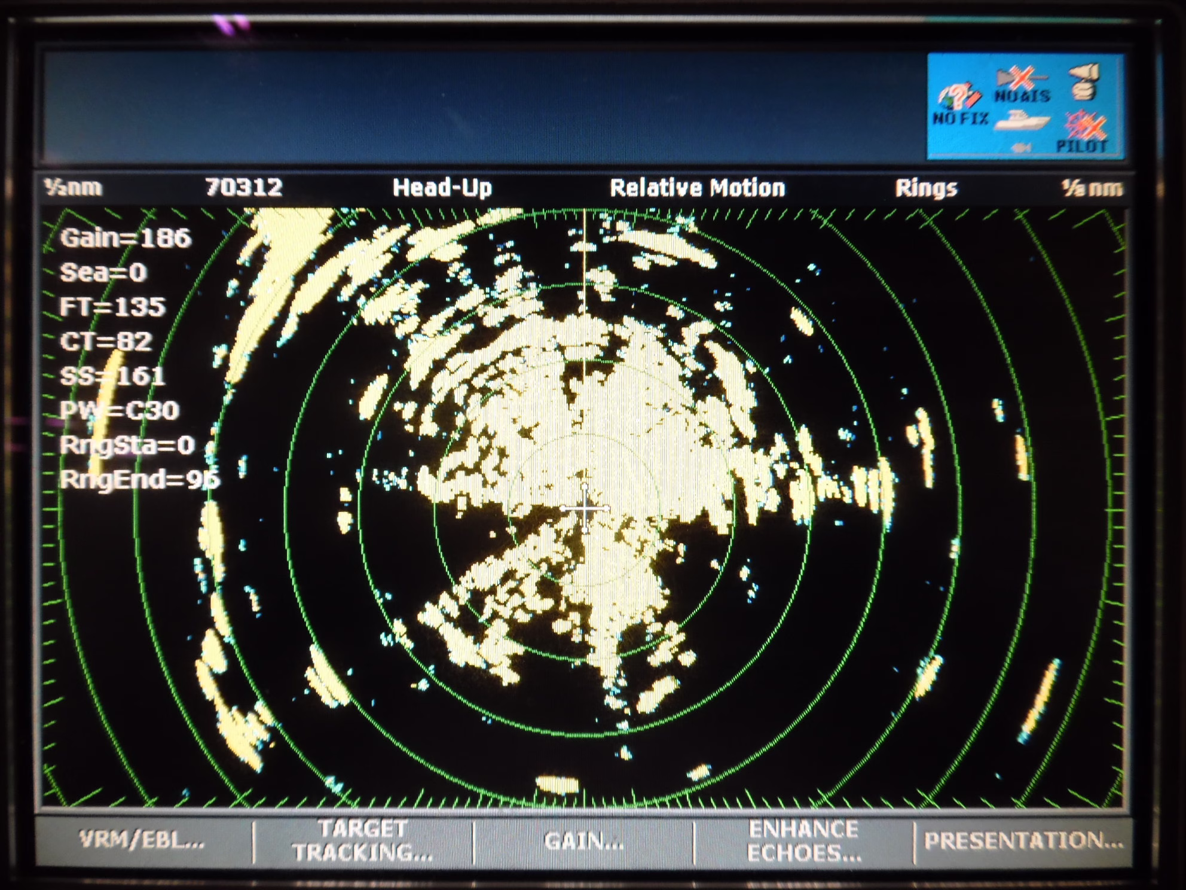Open the VRM/EBL... soft key menu
Image resolution: width=1186 pixels, height=890 pixels.
point(142,840)
